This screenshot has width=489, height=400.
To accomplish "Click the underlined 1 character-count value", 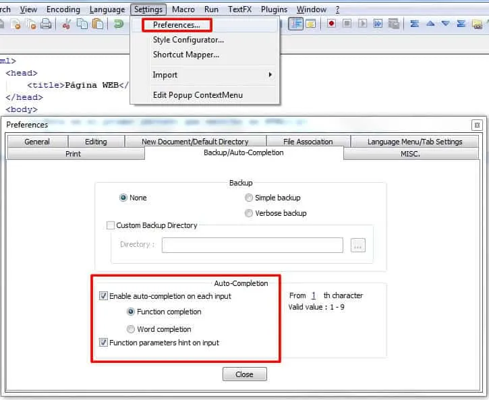I will 314,295.
